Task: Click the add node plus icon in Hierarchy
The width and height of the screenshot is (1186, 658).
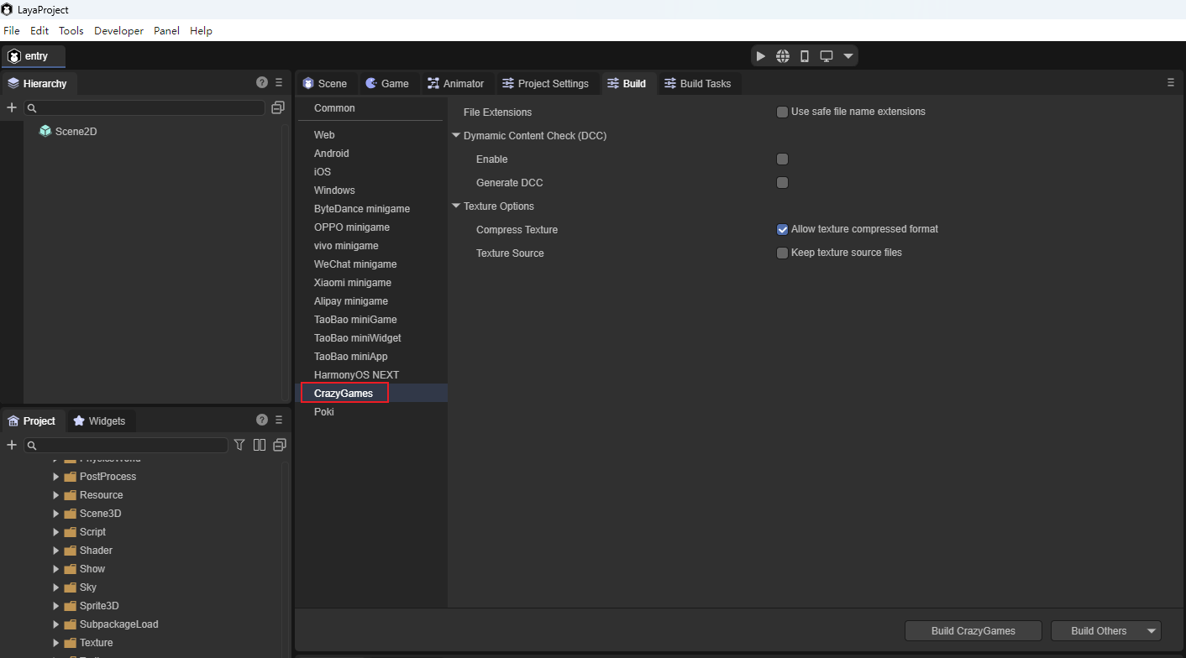Action: point(12,107)
